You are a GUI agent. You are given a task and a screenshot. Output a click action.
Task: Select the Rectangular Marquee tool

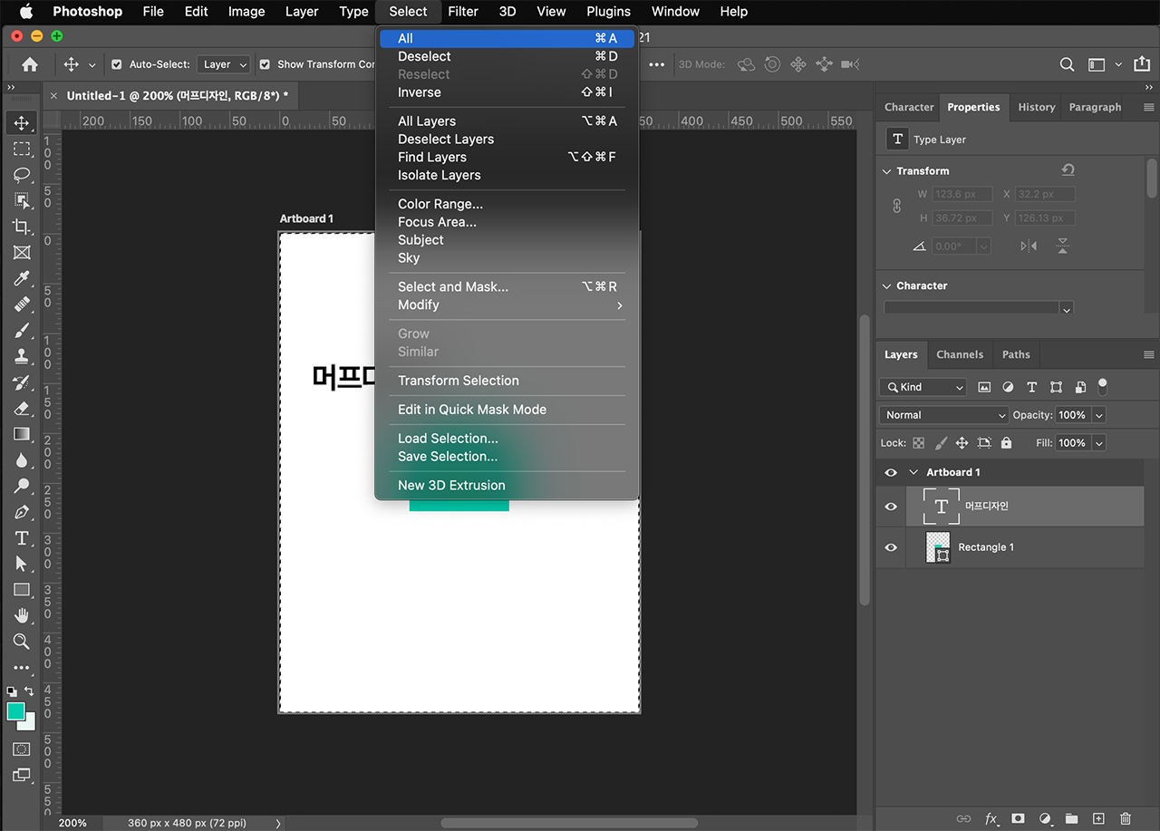click(x=22, y=149)
